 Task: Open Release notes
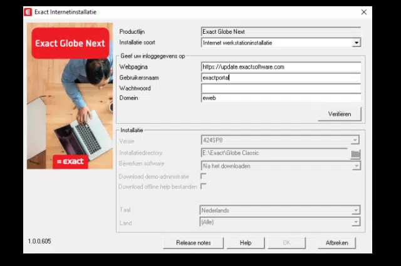point(194,243)
